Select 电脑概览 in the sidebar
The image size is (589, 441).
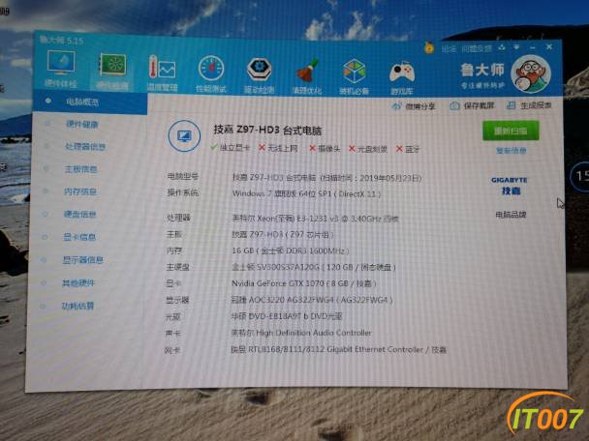pos(90,102)
